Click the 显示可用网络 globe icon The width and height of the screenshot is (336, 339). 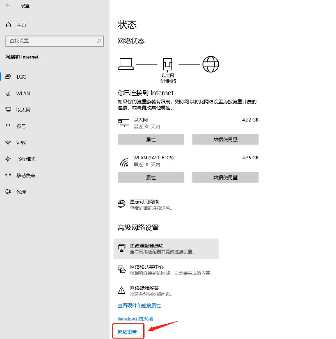click(122, 204)
